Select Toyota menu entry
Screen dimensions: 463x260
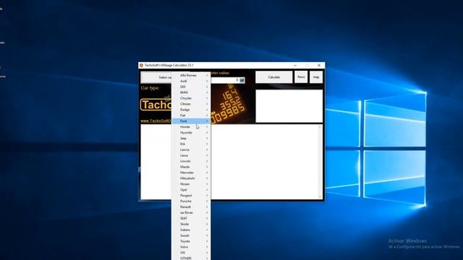191,241
